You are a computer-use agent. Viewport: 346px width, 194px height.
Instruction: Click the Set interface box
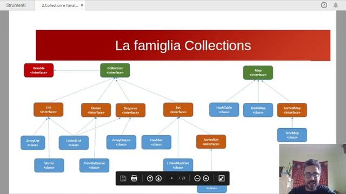coord(178,110)
